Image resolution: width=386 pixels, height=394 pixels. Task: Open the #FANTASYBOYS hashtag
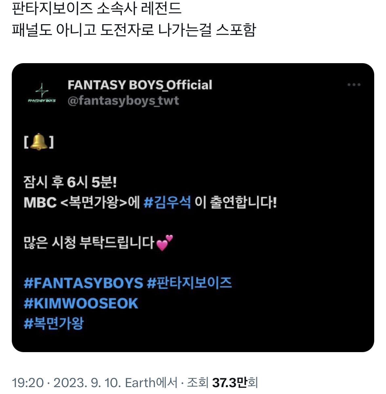coord(83,283)
